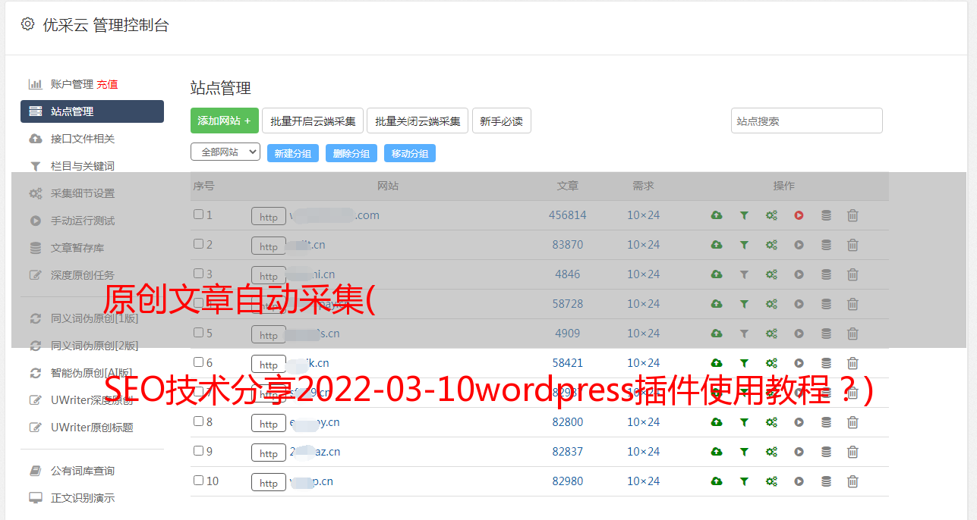
Task: Click the trash delete icon in row 10
Action: 853,481
